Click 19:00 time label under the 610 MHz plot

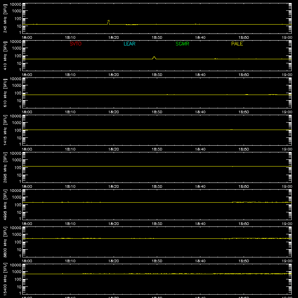(287, 112)
